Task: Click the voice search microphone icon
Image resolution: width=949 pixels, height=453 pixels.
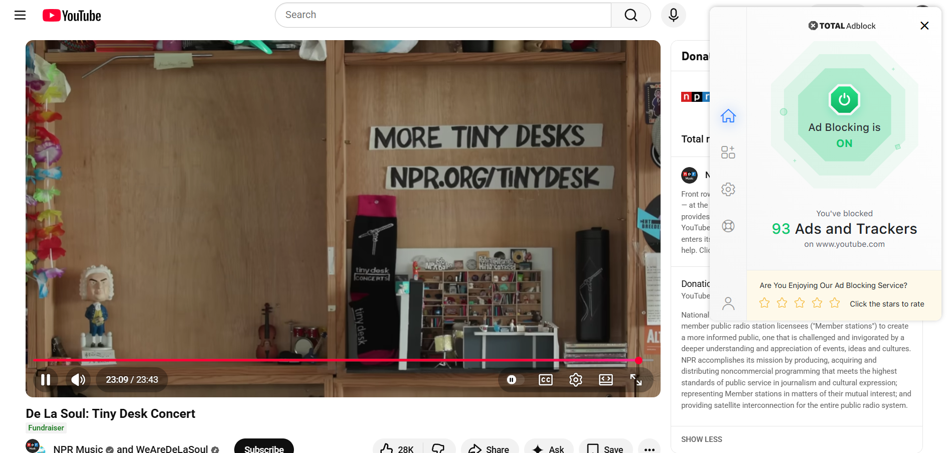Action: point(673,15)
